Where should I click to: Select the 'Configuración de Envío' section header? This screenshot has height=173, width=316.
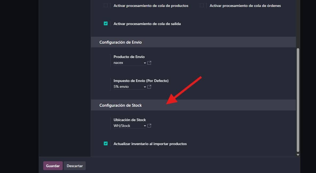pyautogui.click(x=120, y=42)
